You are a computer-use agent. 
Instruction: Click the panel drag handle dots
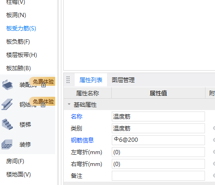68,80
